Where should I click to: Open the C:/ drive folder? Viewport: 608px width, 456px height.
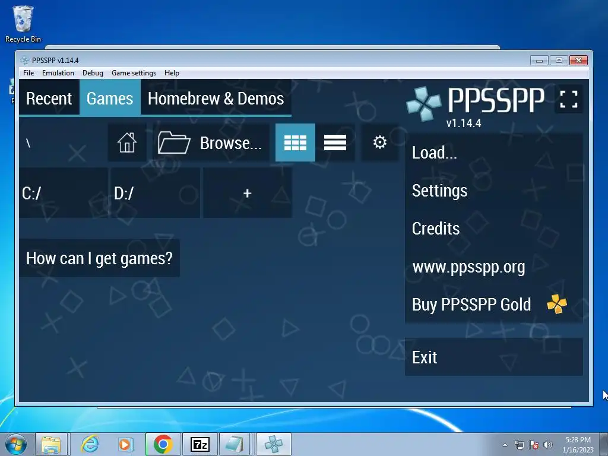click(x=64, y=193)
